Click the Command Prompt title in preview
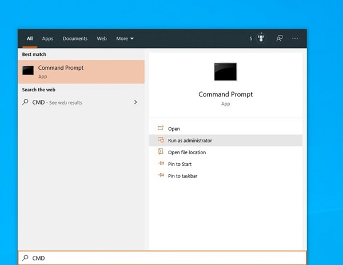Image resolution: width=343 pixels, height=265 pixels. coord(226,94)
